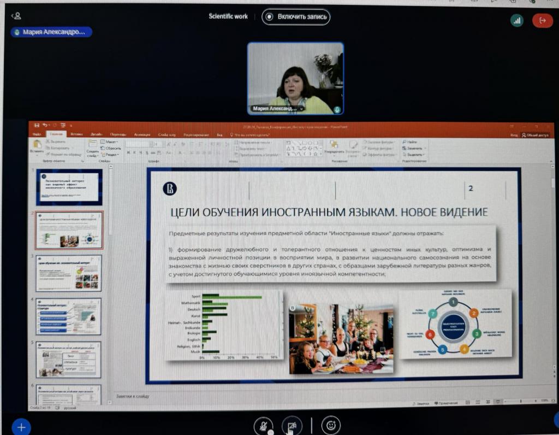Toggle the microphone mute button
Viewport: 559px width, 435px height.
point(264,425)
